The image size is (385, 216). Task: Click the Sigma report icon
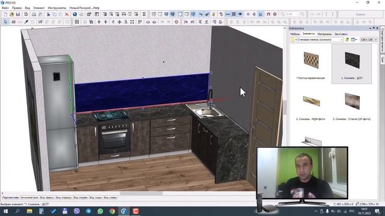point(144,14)
